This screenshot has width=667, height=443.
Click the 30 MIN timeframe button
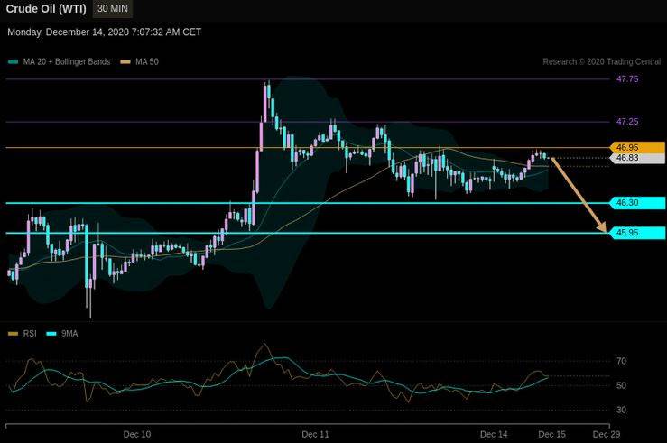click(x=112, y=8)
